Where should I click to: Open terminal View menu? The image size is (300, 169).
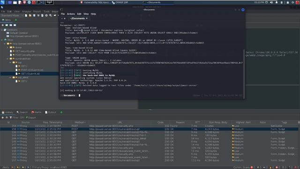[x=86, y=14]
